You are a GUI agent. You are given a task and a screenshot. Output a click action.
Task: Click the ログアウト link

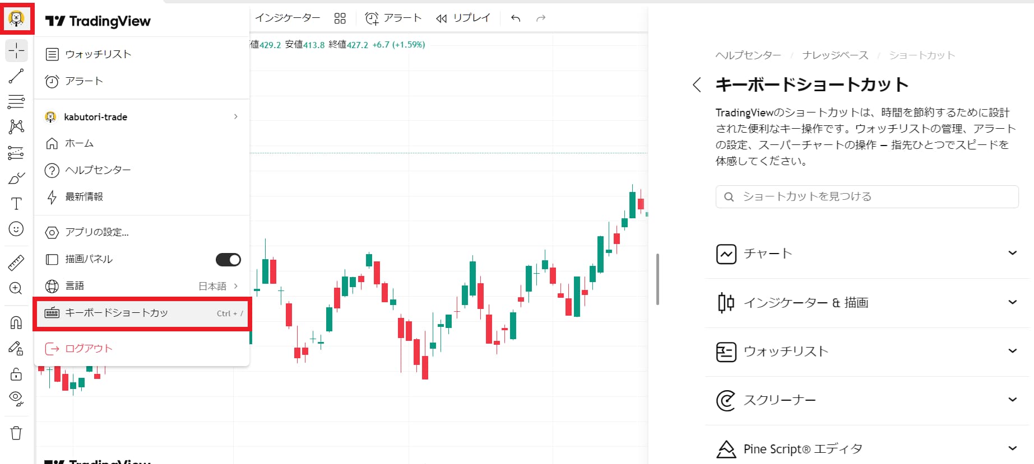point(89,349)
